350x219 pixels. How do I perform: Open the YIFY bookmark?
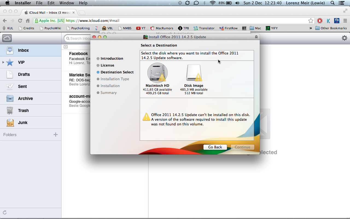[272, 28]
